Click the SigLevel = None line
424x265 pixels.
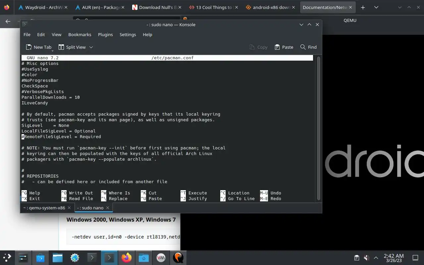pyautogui.click(x=45, y=126)
